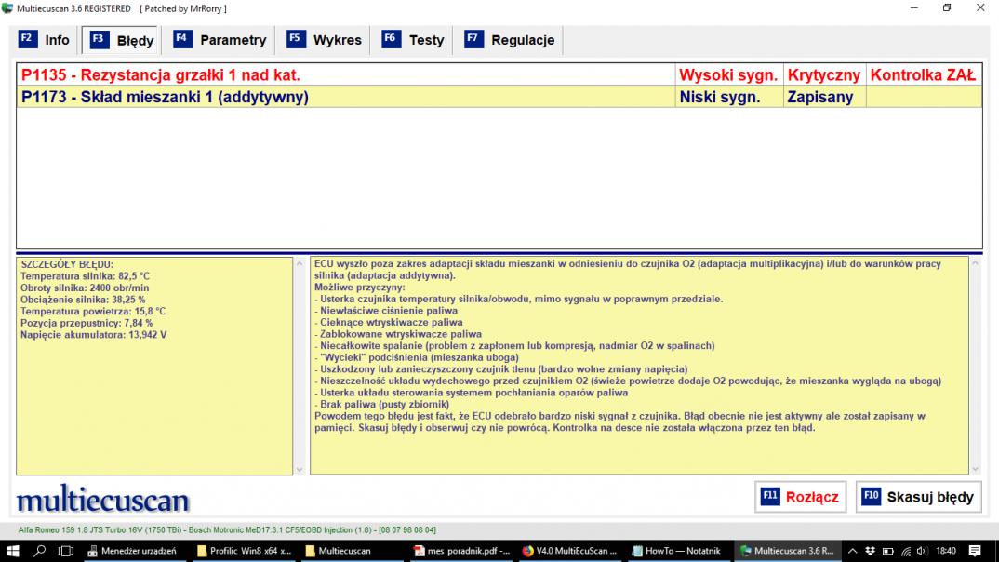The image size is (999, 562).
Task: Open the Info tab (F2)
Action: [44, 40]
